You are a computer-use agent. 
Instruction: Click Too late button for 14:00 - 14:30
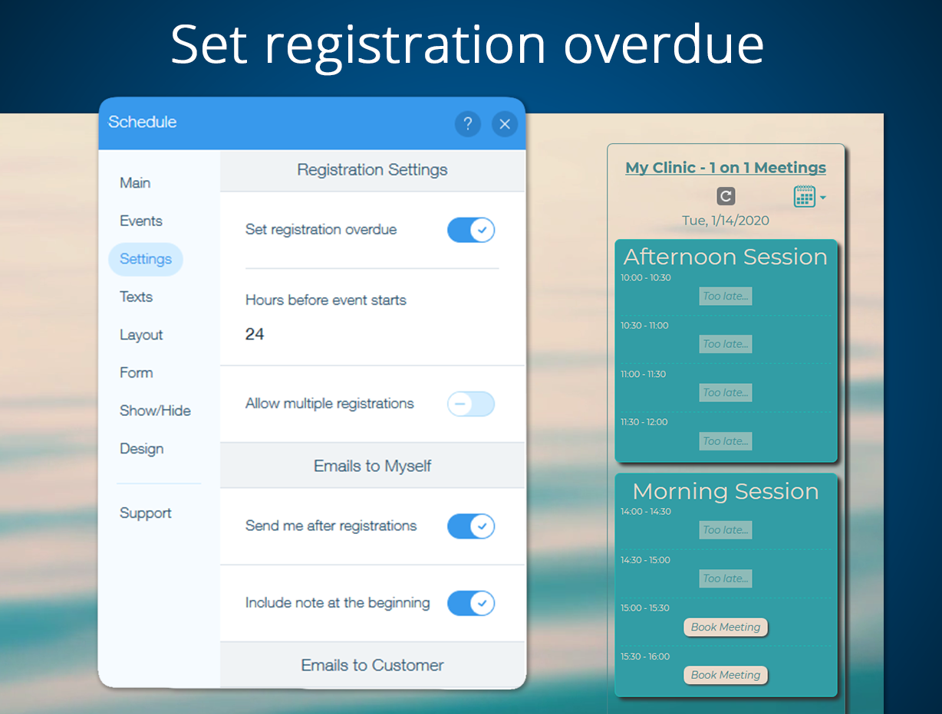(x=726, y=530)
